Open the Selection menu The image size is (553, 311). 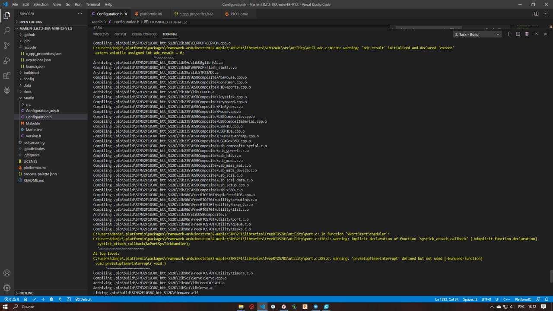point(41,4)
